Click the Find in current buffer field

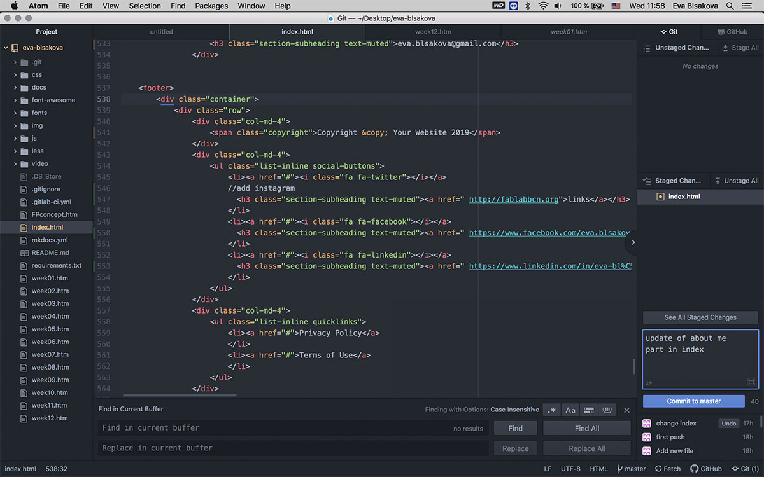click(274, 428)
